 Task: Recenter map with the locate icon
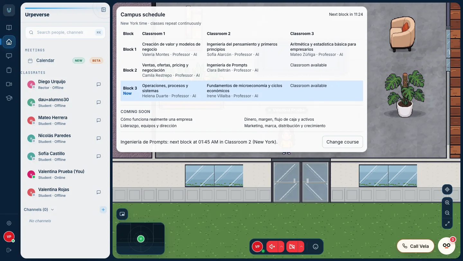(x=447, y=189)
